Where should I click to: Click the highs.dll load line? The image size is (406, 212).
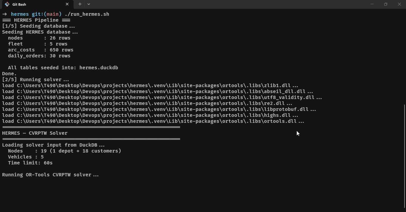coord(150,115)
